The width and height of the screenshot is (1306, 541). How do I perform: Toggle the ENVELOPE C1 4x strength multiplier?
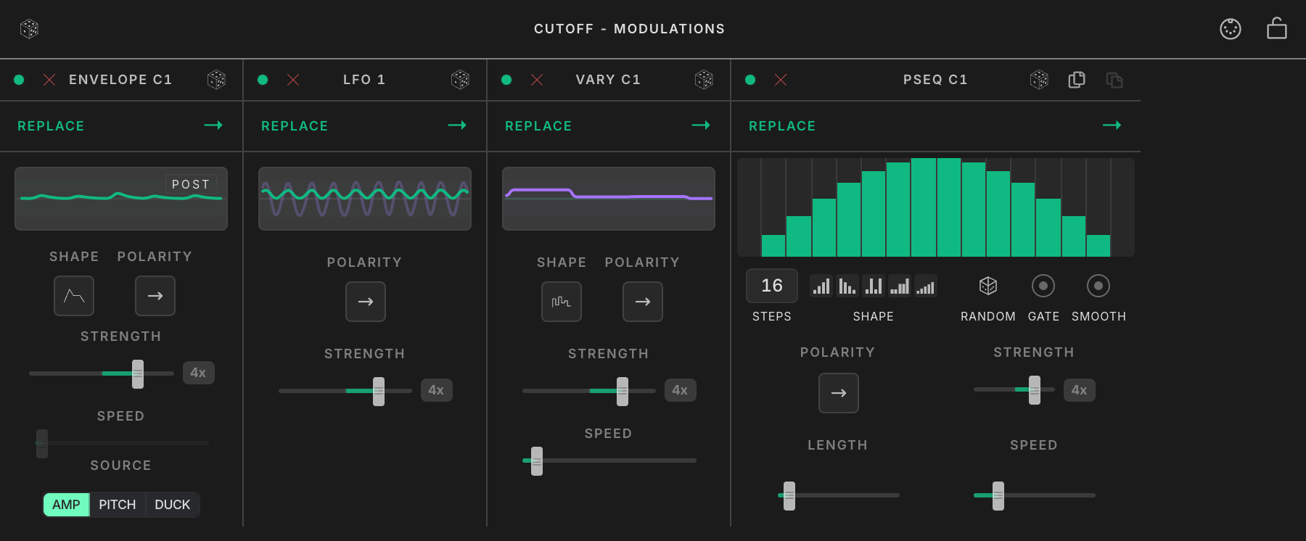pos(199,373)
